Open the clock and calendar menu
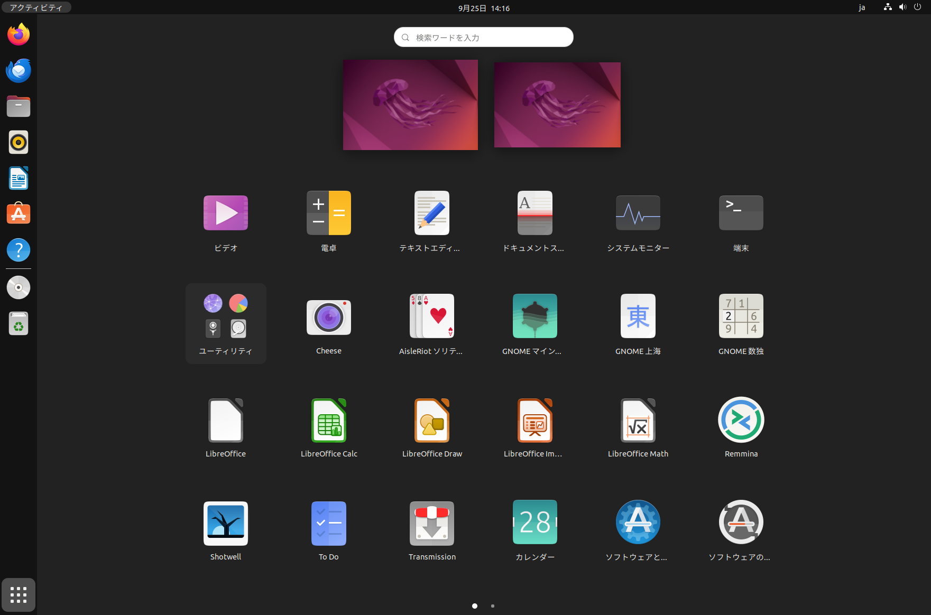931x615 pixels. point(483,8)
